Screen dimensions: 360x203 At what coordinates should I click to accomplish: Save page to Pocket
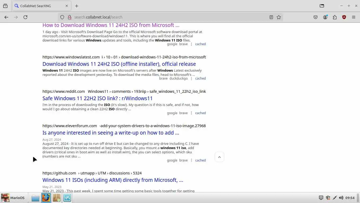(316, 17)
